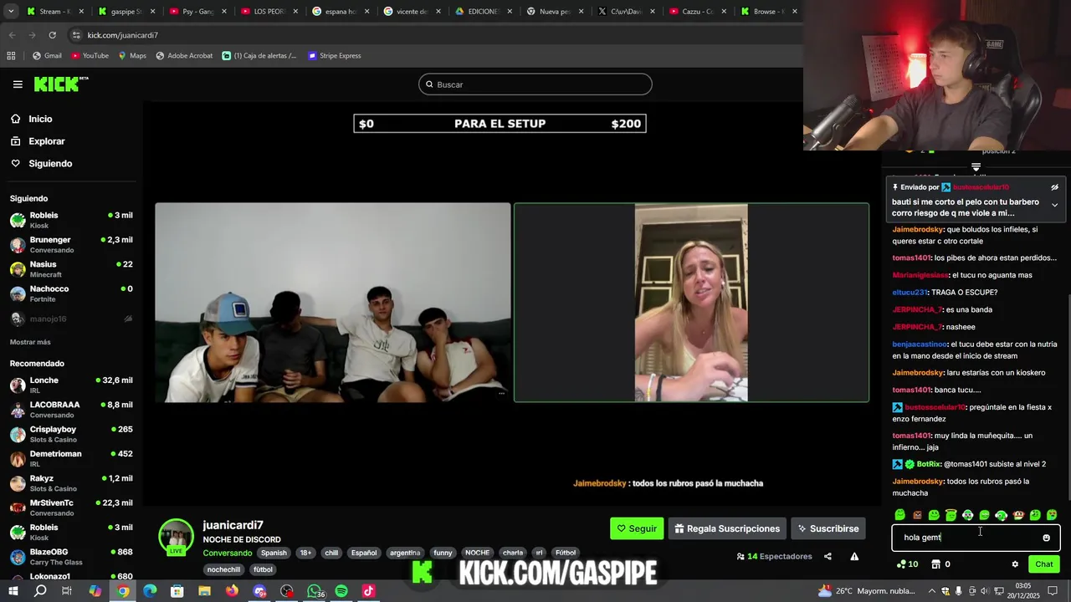Screen dimensions: 1071x602
Task: Insert the monkey face emote
Action: pos(1018,515)
